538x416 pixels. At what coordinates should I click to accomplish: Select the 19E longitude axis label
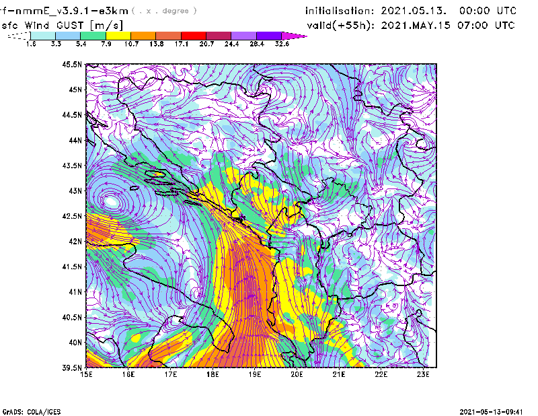coord(255,374)
